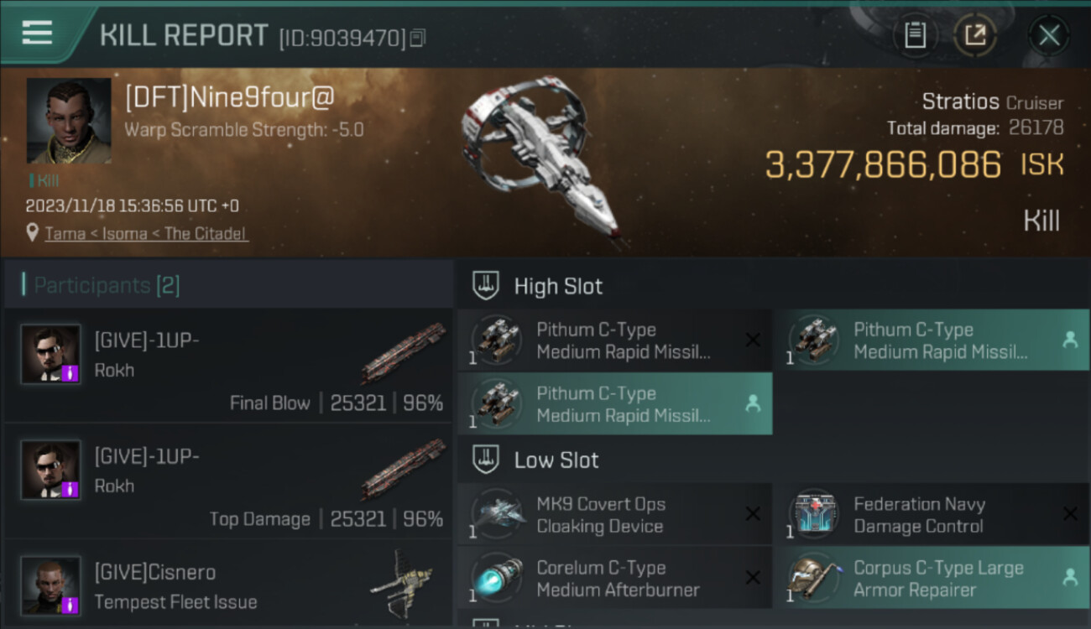Screen dimensions: 1091x629
Task: Open Corelum C-Type Medium Afterburner item
Action: tap(614, 578)
